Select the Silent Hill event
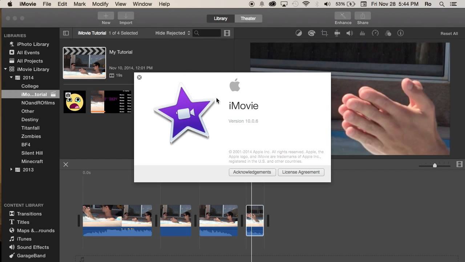The height and width of the screenshot is (262, 465). tap(32, 153)
